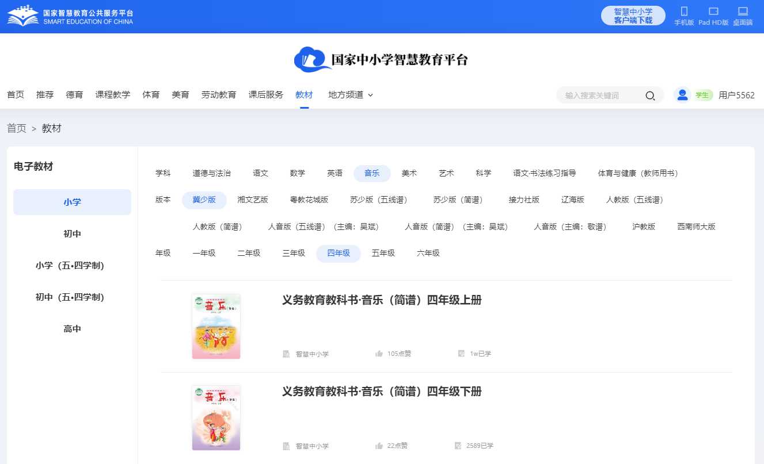Go to the 首页 nav item
The image size is (764, 464).
point(16,95)
